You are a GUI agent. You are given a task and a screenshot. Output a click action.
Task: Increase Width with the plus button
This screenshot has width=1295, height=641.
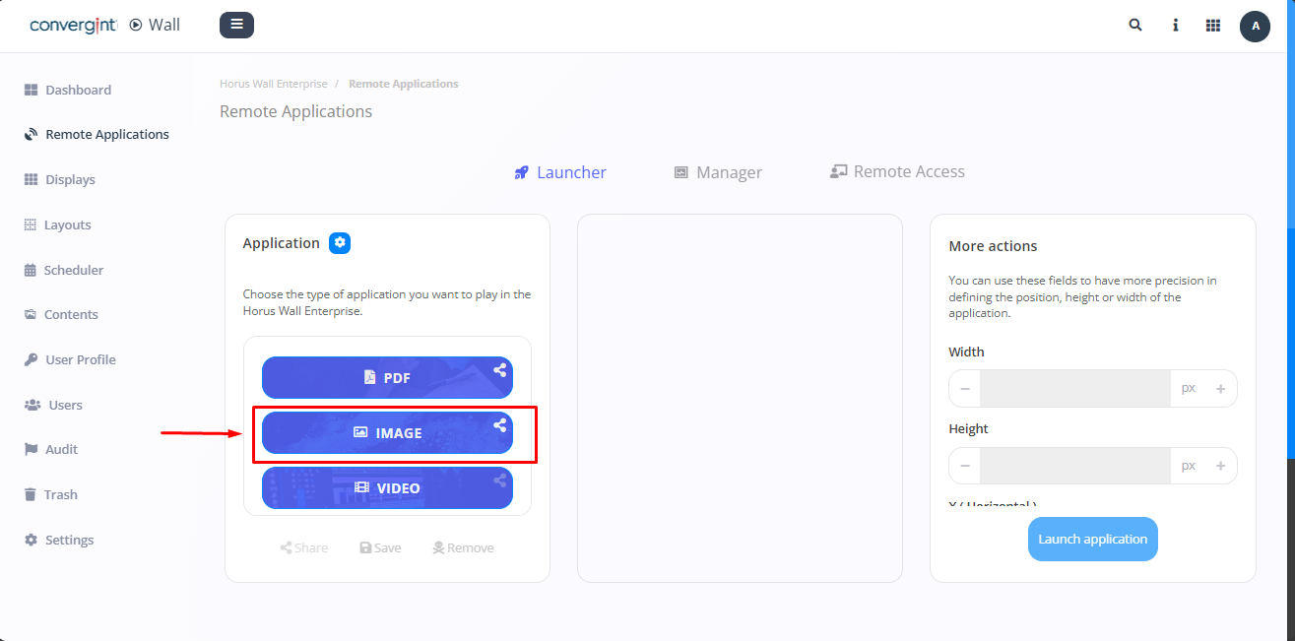1220,389
